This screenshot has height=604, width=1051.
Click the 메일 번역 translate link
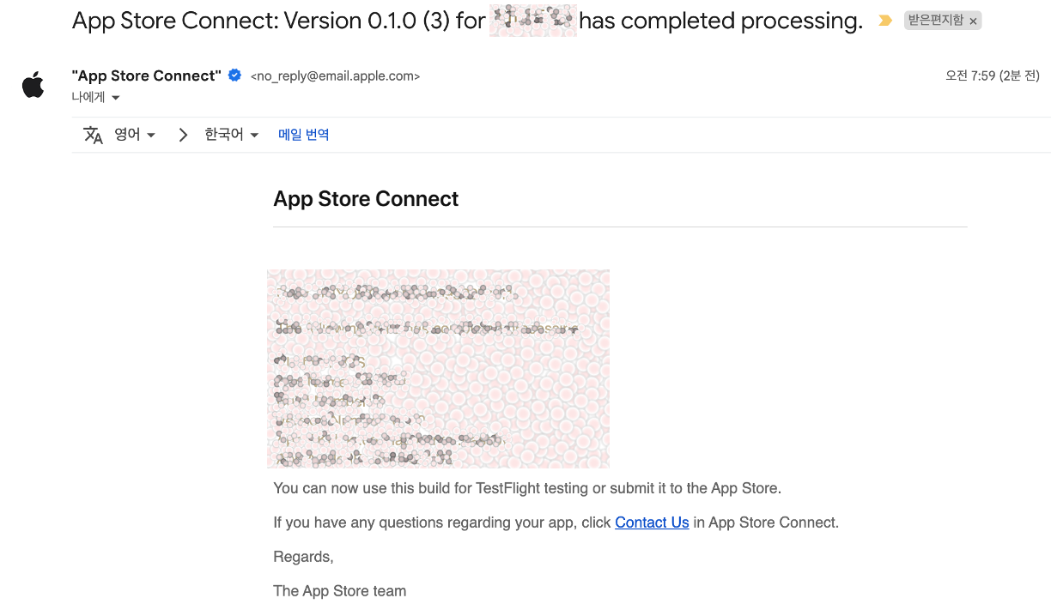(304, 135)
